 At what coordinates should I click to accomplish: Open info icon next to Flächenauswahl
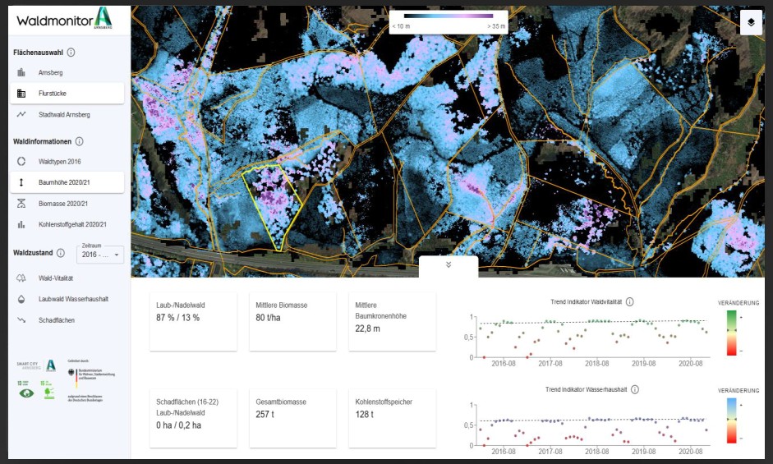(x=71, y=53)
